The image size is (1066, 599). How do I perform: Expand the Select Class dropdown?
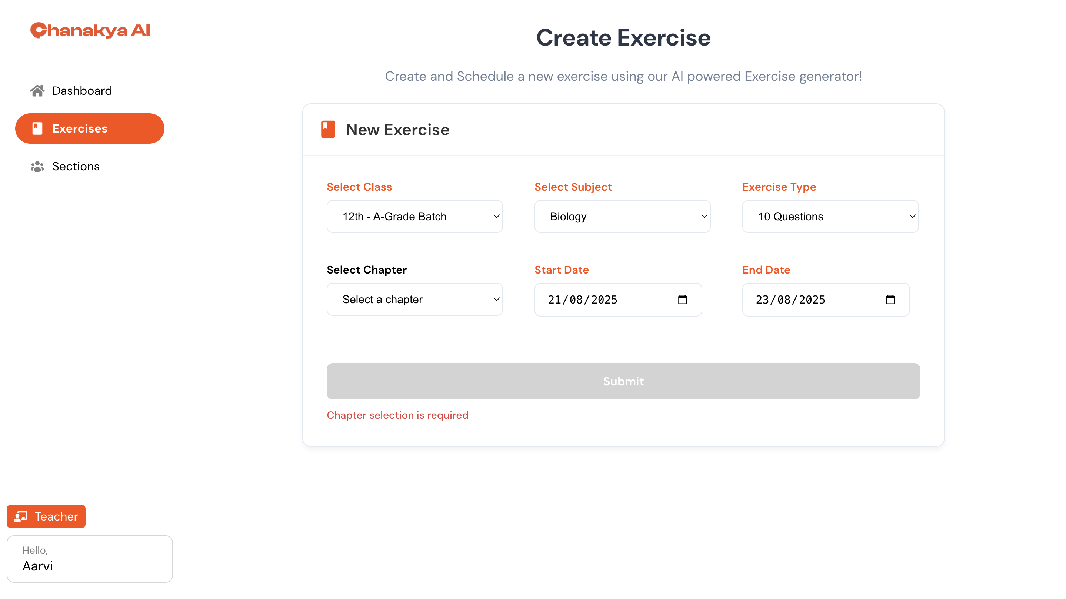(414, 216)
